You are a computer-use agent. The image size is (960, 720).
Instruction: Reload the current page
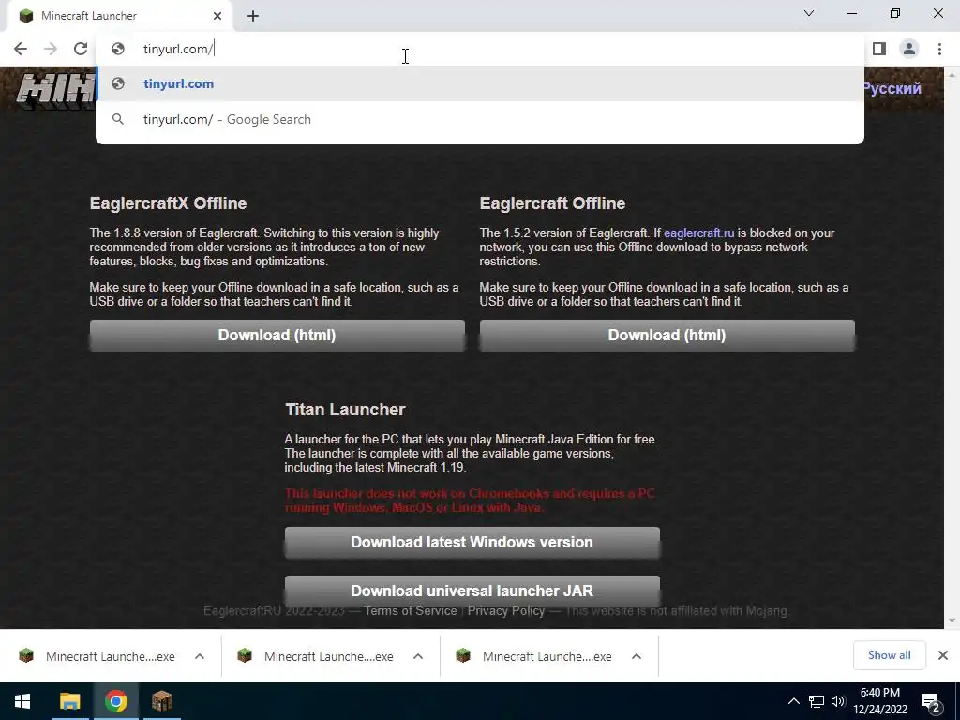pyautogui.click(x=81, y=49)
